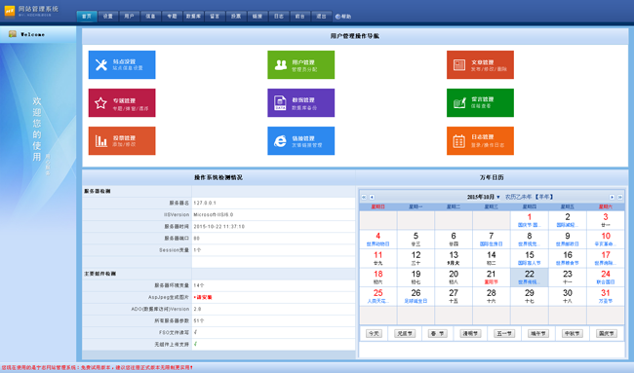The height and width of the screenshot is (373, 634).
Task: Select the 专题 topics tab
Action: coord(172,17)
